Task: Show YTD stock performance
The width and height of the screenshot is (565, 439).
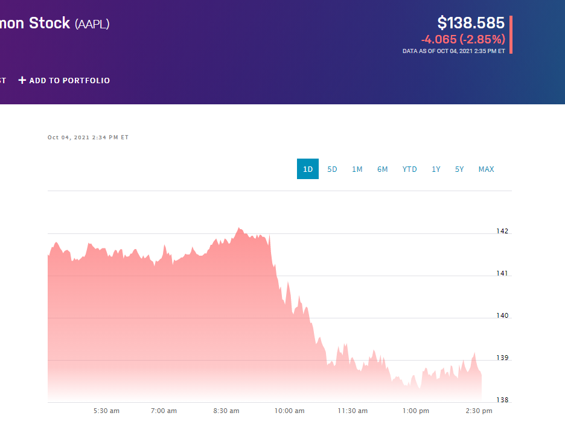Action: click(x=409, y=169)
